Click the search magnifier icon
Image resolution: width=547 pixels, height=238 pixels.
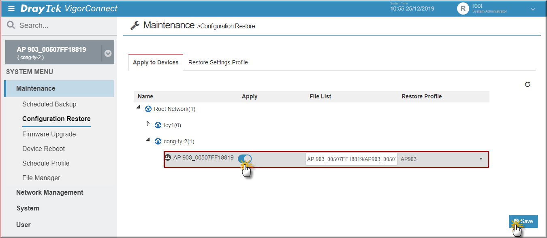(x=11, y=25)
